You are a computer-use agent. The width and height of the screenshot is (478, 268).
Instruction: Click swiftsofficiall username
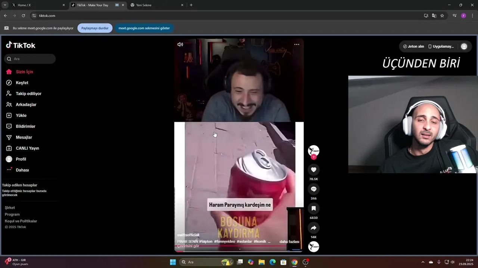click(188, 235)
